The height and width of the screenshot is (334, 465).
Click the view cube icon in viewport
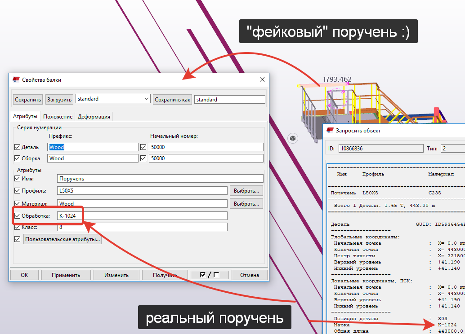point(293,138)
